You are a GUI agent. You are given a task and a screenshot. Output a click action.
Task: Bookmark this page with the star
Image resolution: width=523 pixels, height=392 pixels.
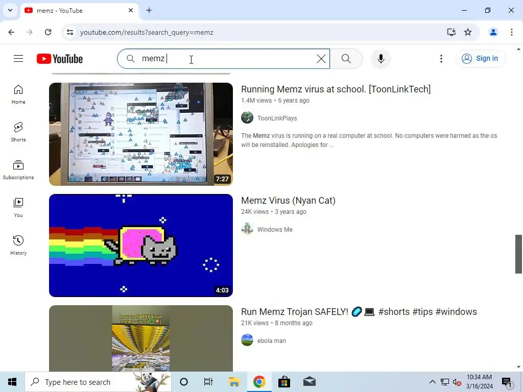click(468, 32)
